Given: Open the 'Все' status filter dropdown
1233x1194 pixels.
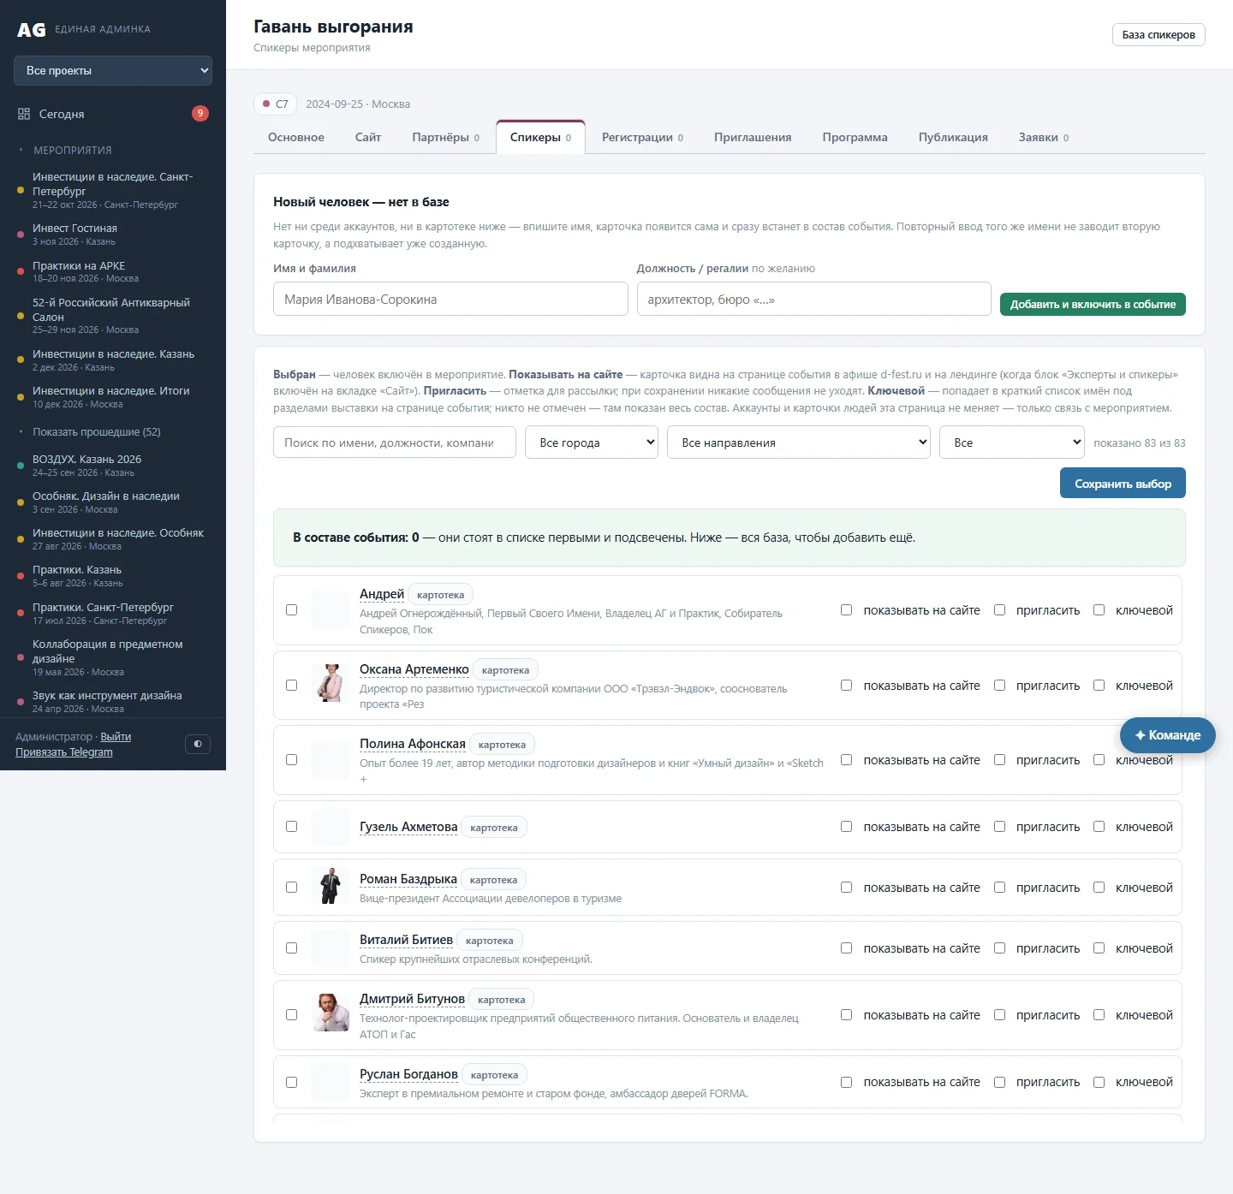Looking at the screenshot, I should click(1012, 443).
